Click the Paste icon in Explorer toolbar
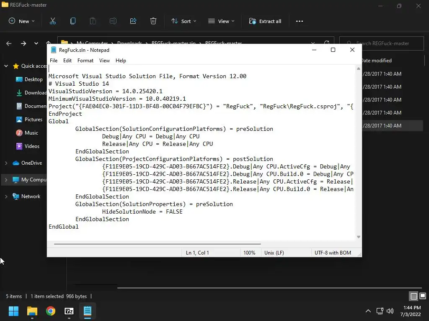This screenshot has width=429, height=321. point(93,21)
